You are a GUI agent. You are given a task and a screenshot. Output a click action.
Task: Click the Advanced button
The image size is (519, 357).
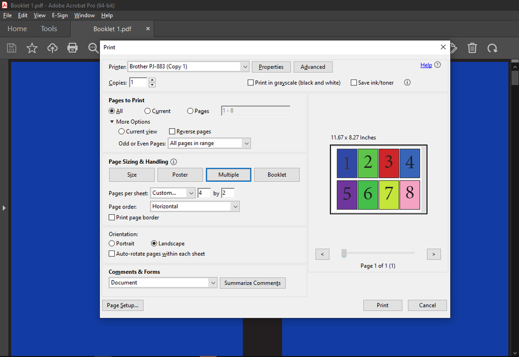313,67
